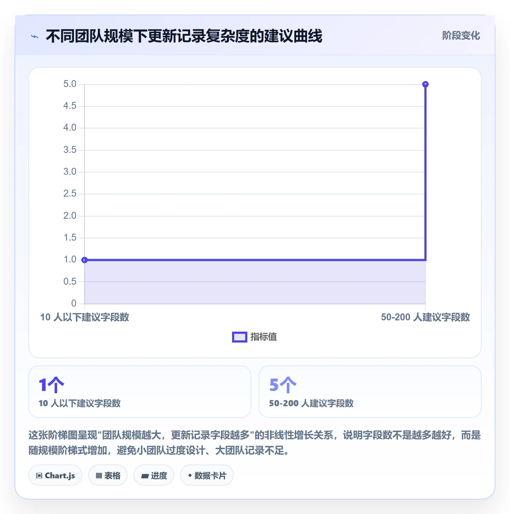This screenshot has height=514, width=510.
Task: Click the y-axis tick label 0.5
Action: point(70,281)
